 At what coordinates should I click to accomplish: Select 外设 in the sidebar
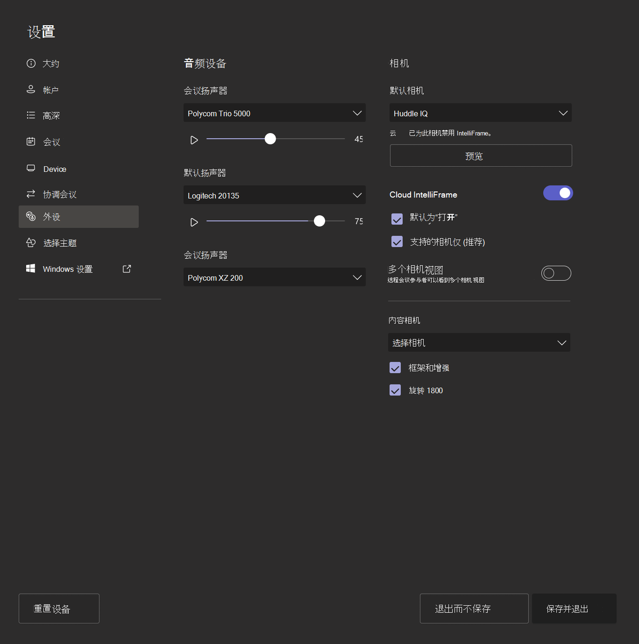(x=78, y=217)
